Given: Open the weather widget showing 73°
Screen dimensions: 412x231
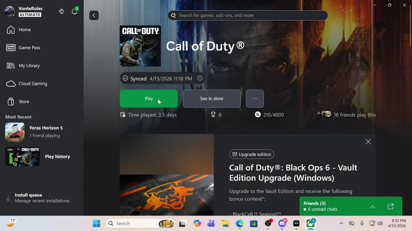Looking at the screenshot, I should click(11, 223).
